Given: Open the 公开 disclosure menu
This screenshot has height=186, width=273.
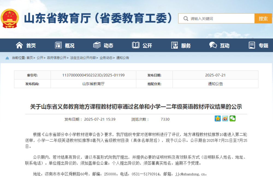Looking at the screenshot, I should point(142,45).
